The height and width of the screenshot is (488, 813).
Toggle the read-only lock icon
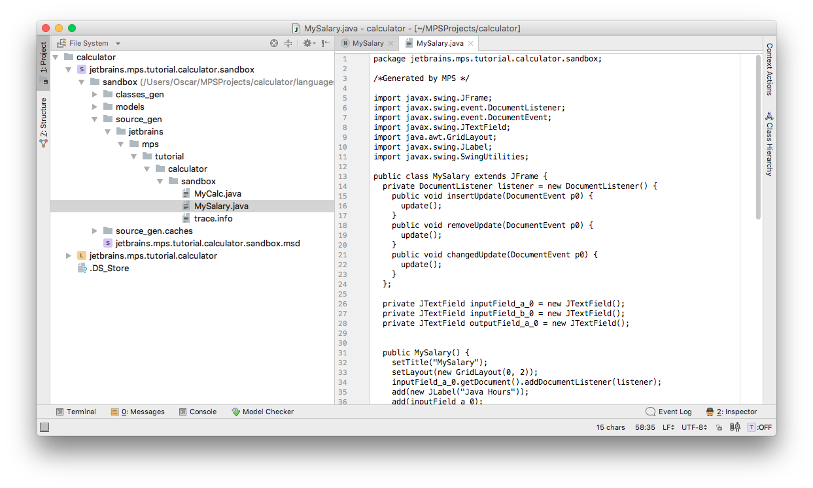coord(719,427)
